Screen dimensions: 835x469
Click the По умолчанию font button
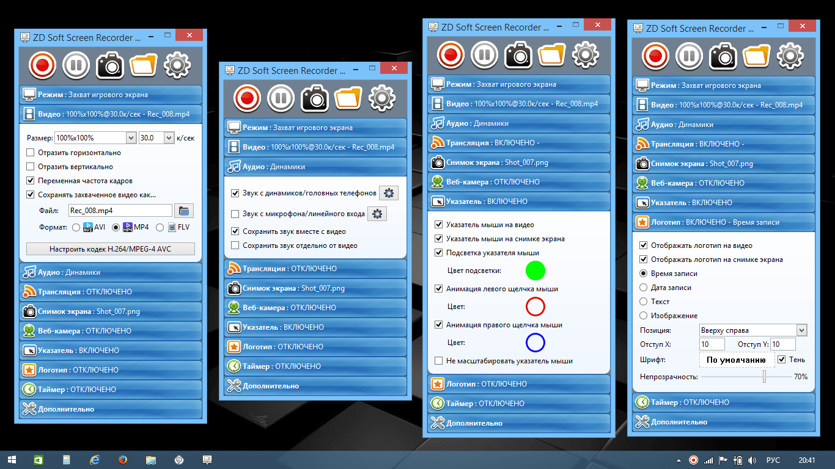tap(736, 360)
